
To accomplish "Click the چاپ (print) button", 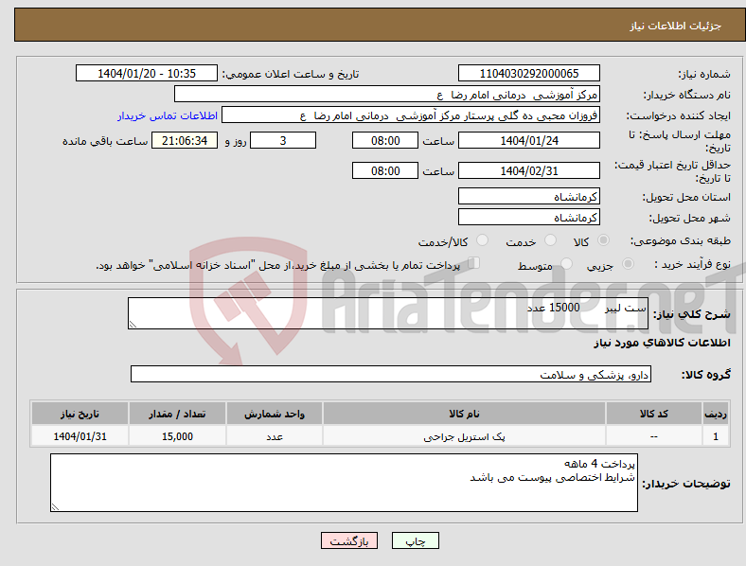I will click(415, 540).
